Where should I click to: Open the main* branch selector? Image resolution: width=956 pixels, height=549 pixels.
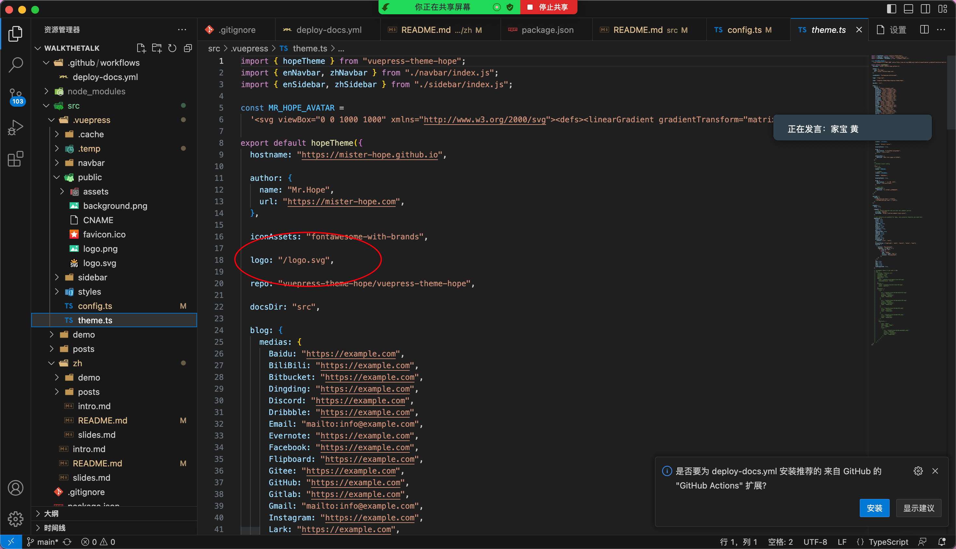[43, 542]
